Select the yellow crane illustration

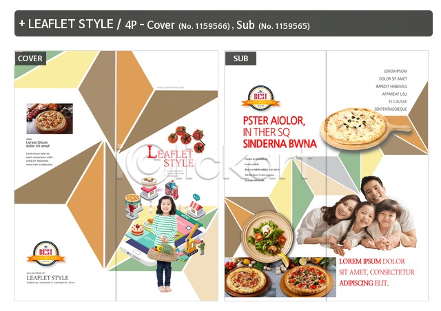192,241
